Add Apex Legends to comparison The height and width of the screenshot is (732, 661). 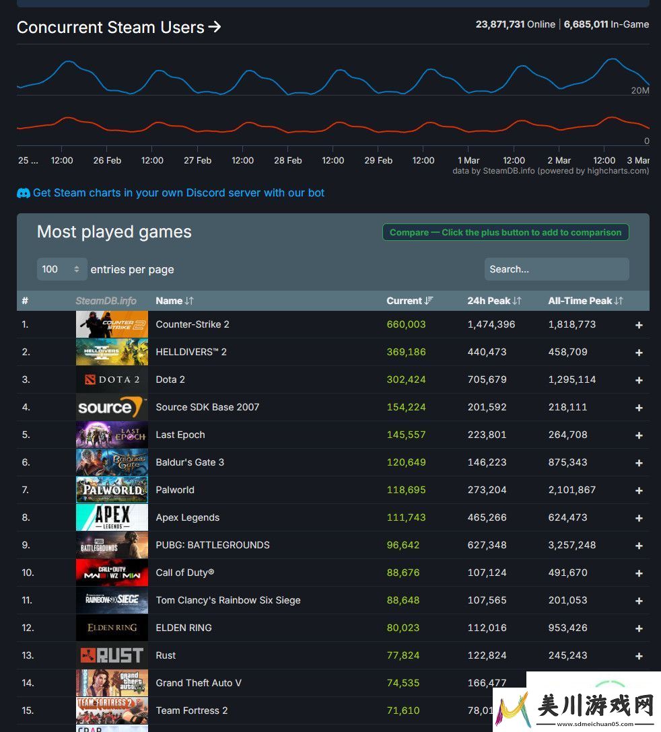coord(639,518)
